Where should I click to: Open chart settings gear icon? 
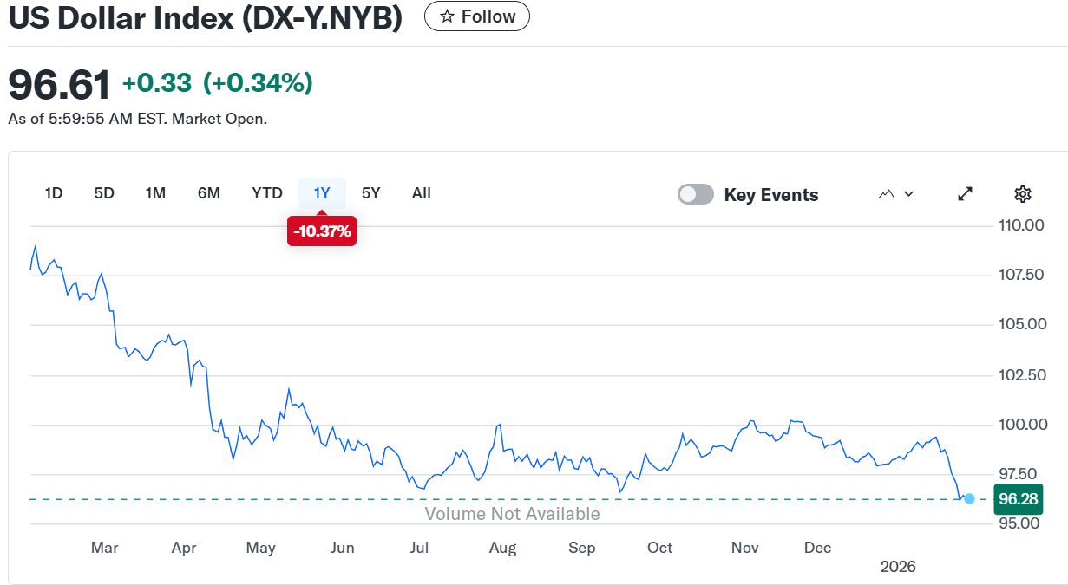click(x=1022, y=194)
